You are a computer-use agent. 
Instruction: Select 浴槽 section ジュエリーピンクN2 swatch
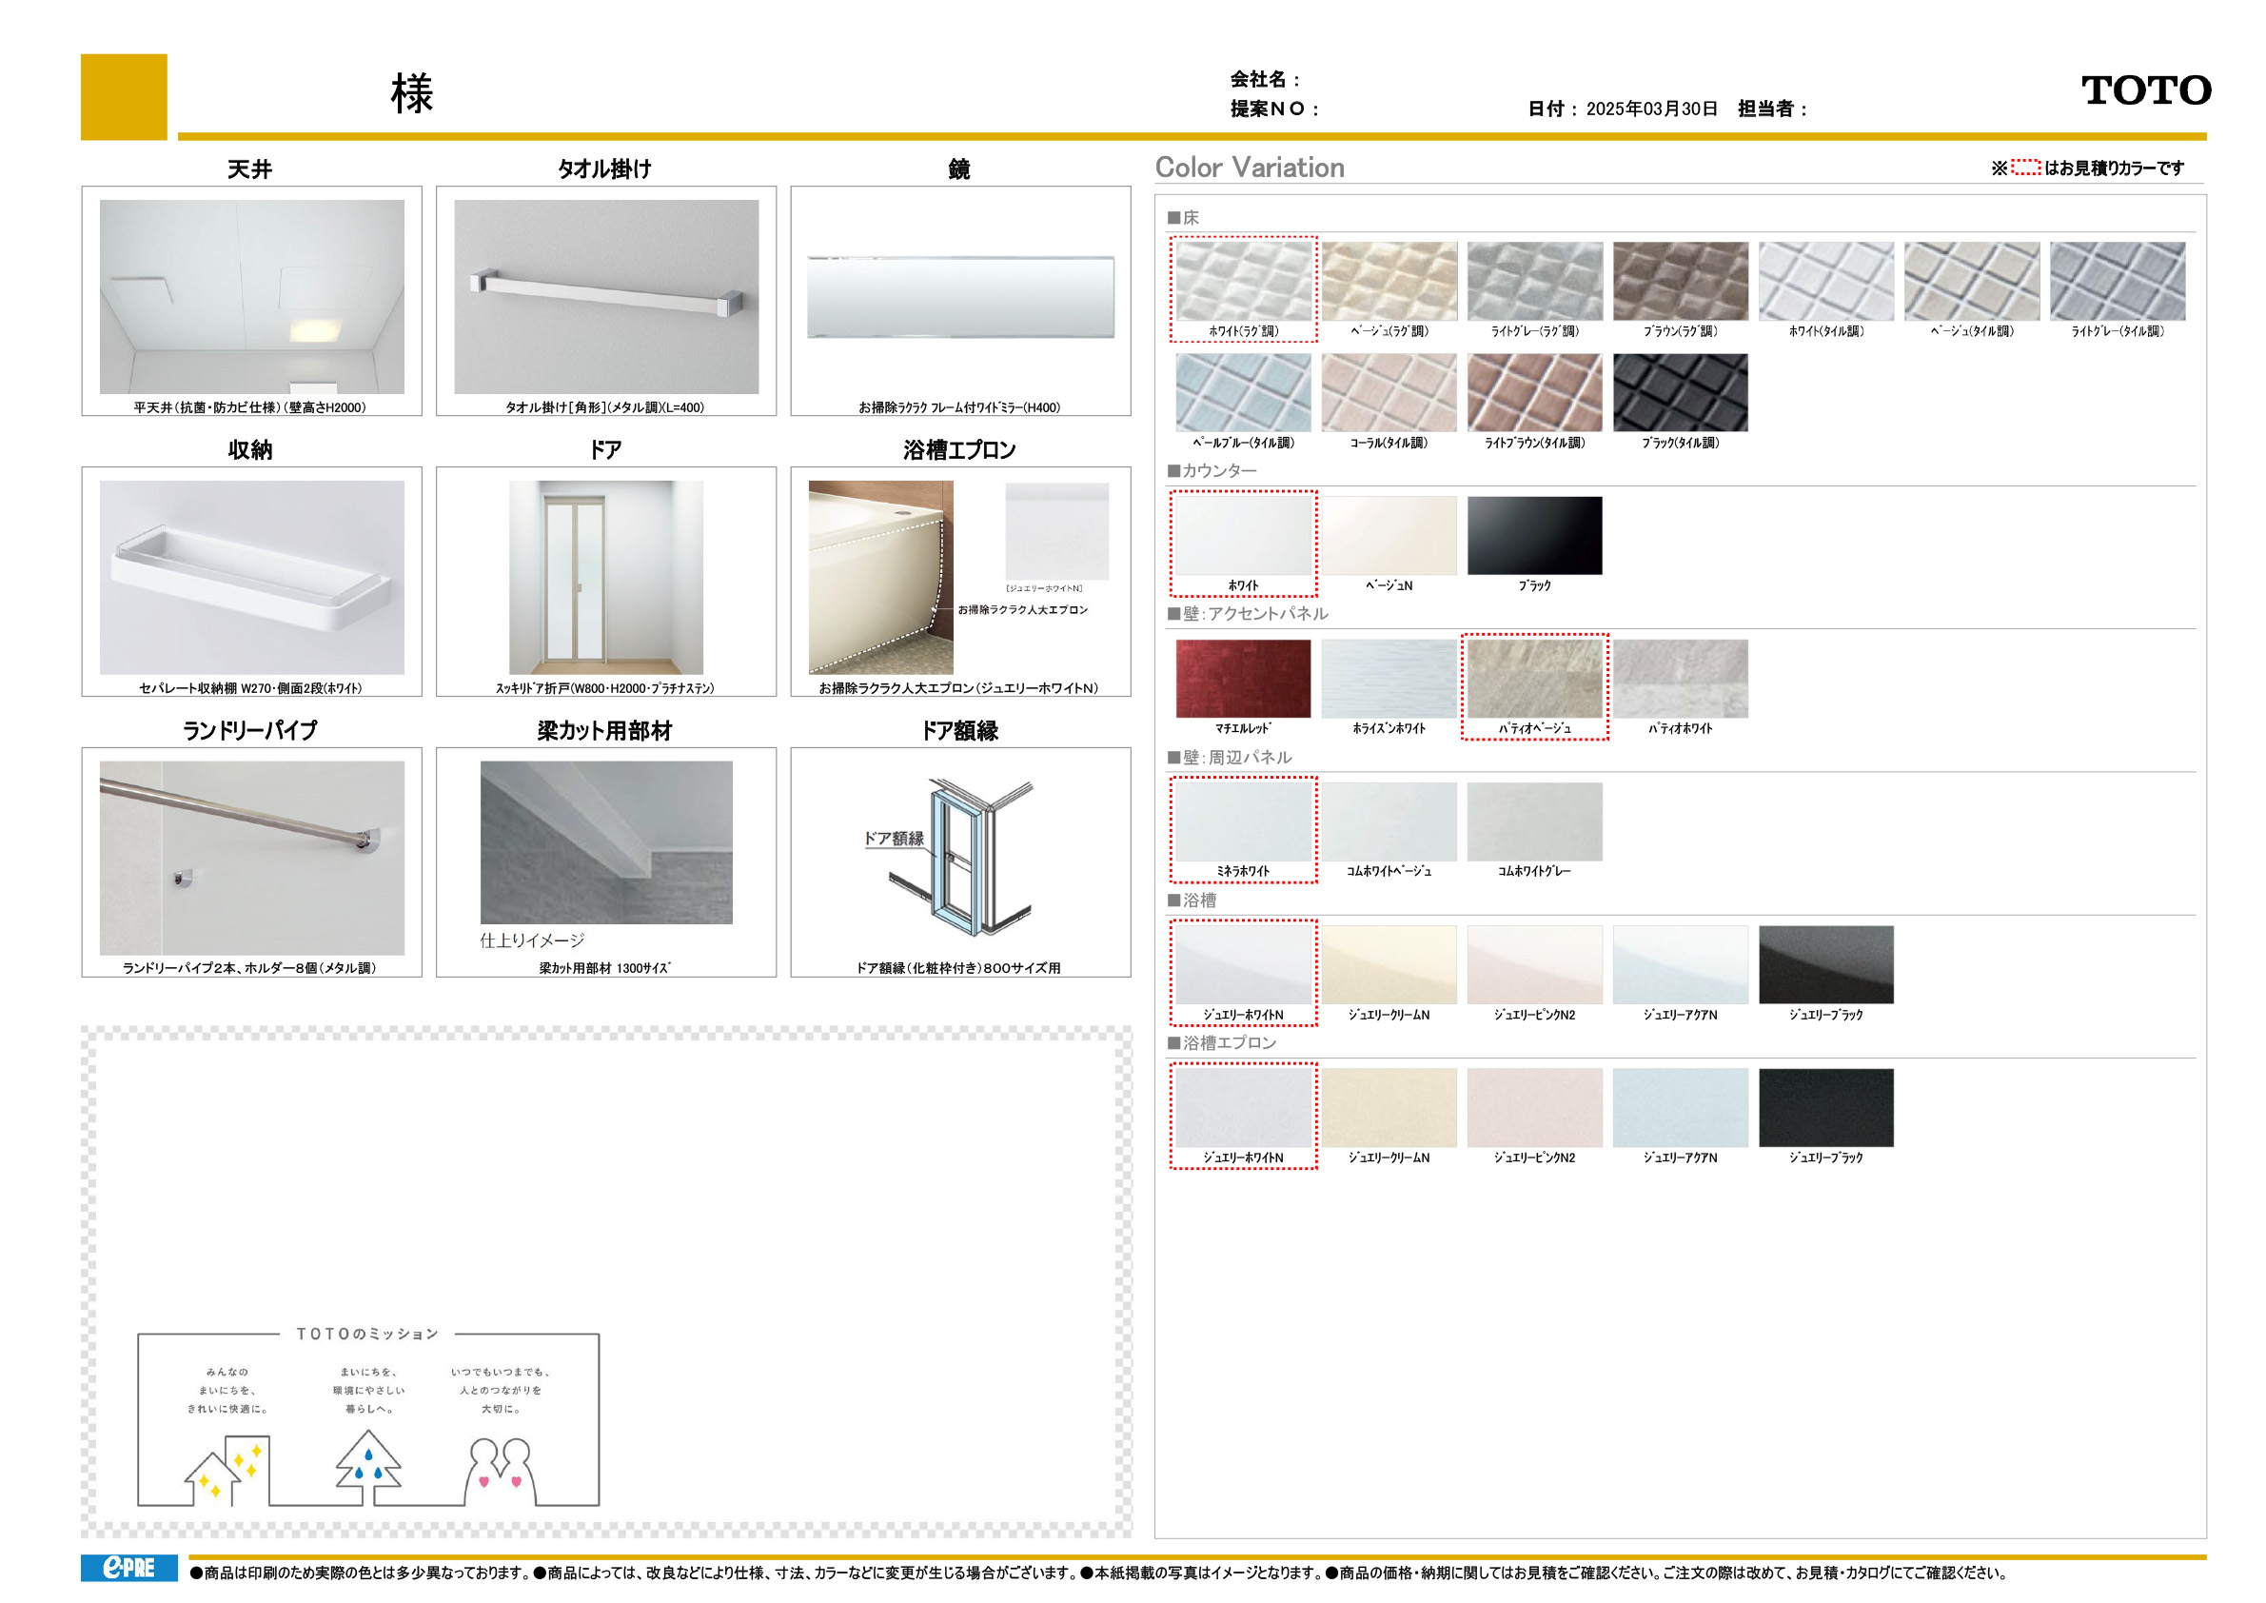pos(1535,965)
